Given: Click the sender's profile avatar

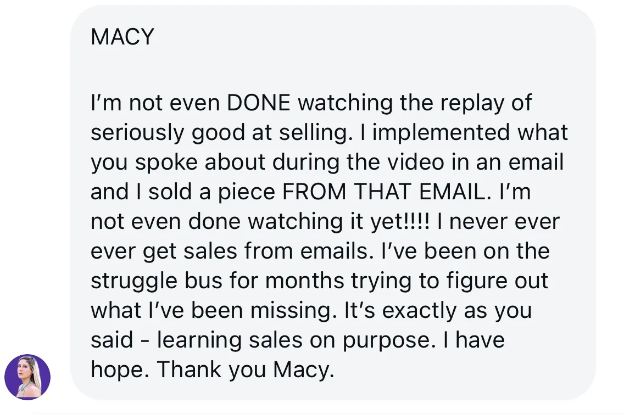Looking at the screenshot, I should click(x=27, y=377).
